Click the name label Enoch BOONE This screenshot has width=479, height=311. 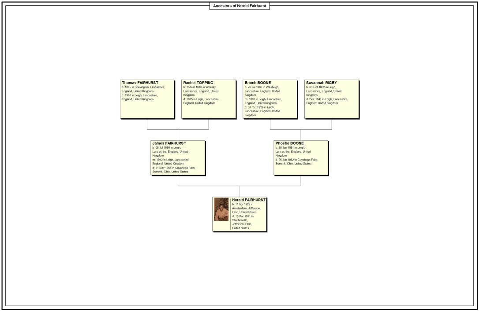[x=257, y=83]
